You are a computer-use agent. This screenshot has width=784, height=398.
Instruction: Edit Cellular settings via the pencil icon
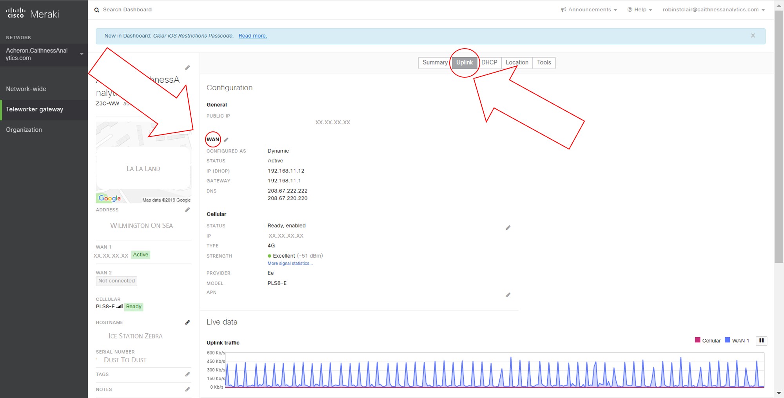[x=508, y=227]
